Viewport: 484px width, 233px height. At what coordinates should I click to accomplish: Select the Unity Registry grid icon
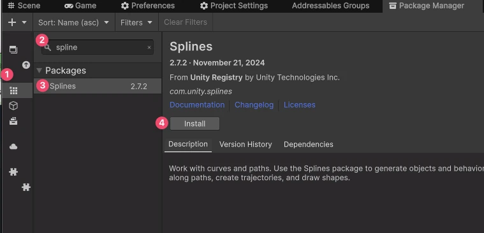click(13, 90)
